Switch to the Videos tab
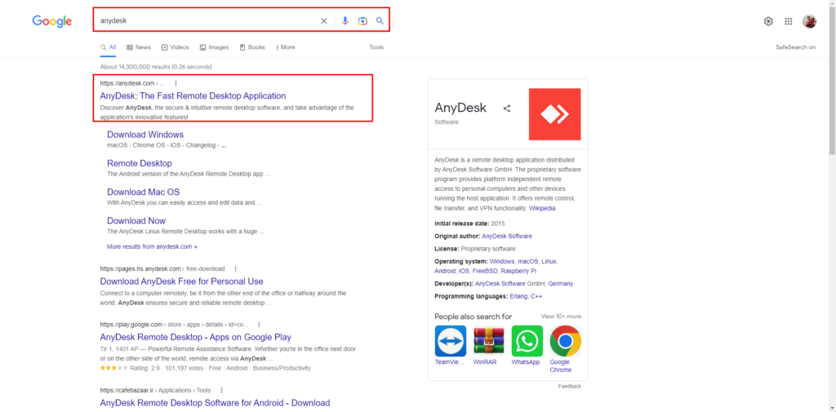 [x=176, y=47]
